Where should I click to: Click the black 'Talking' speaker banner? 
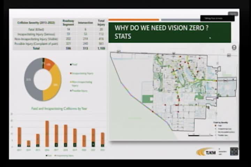[x=218, y=18]
